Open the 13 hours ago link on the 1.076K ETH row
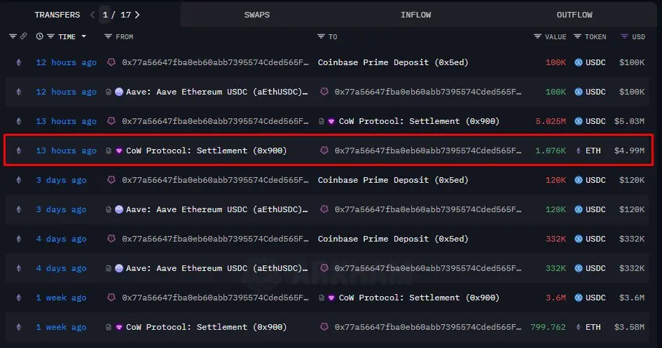This screenshot has width=662, height=348. [x=67, y=151]
